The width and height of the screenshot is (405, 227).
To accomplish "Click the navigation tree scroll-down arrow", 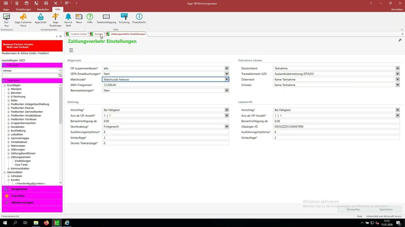I will [60, 183].
